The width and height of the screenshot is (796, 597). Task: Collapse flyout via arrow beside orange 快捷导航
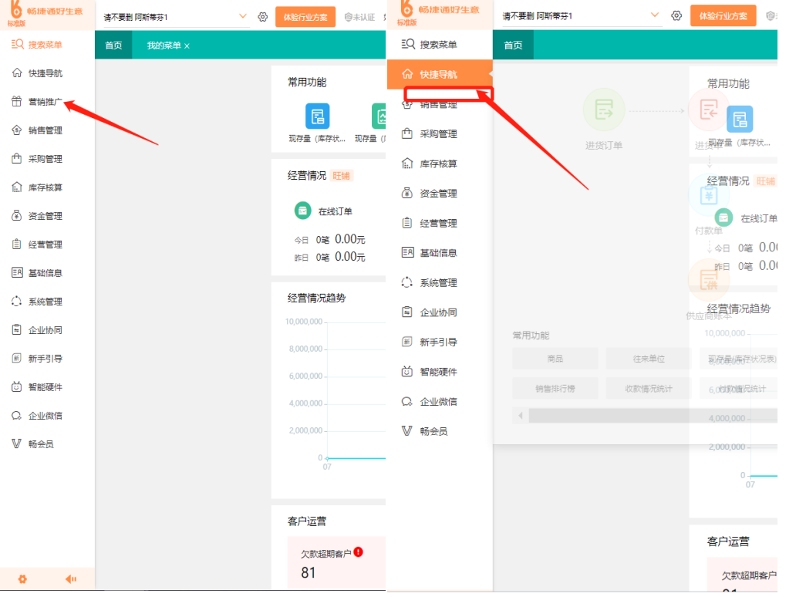489,75
